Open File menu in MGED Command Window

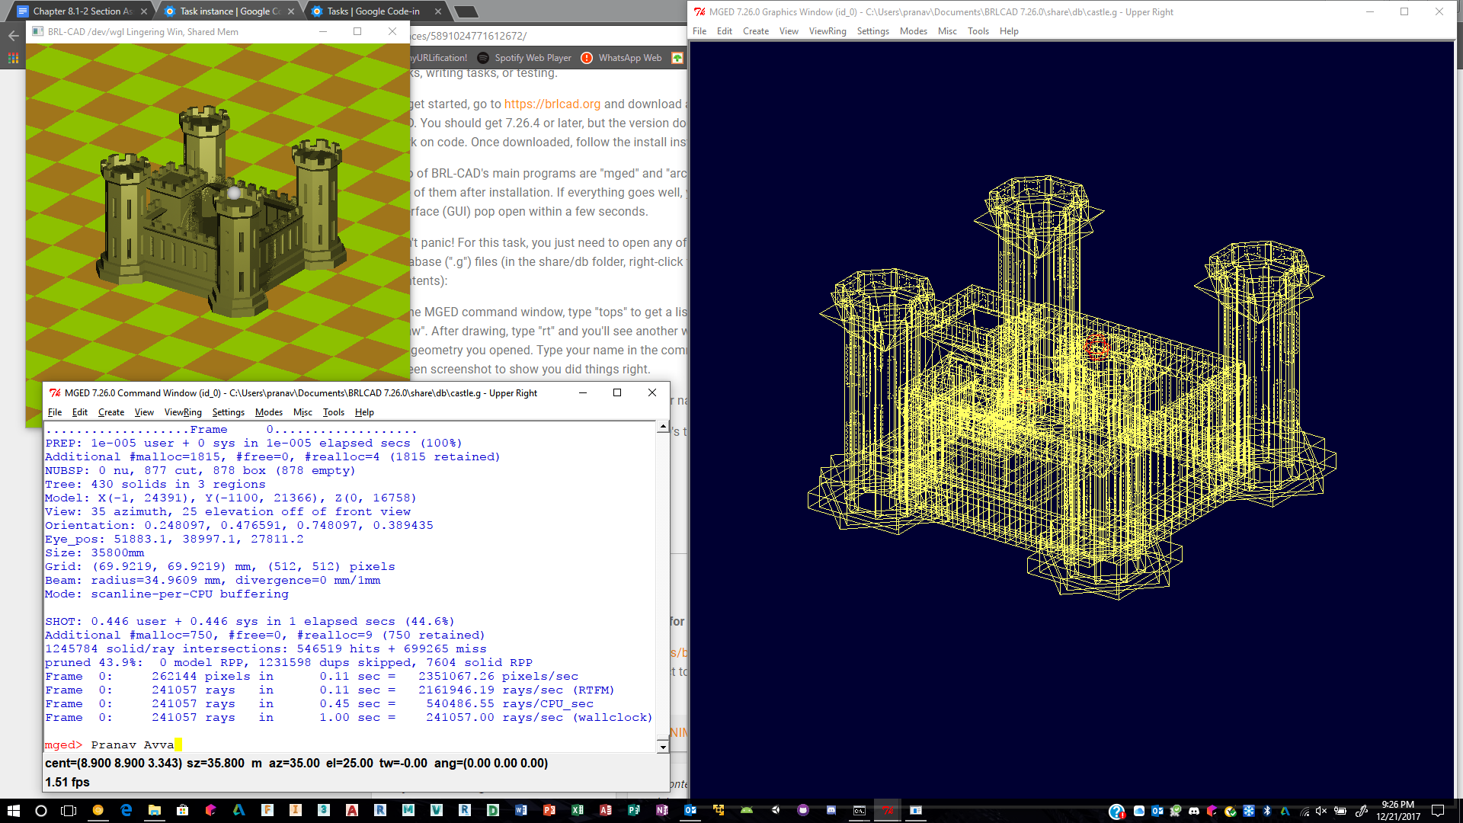pos(55,412)
